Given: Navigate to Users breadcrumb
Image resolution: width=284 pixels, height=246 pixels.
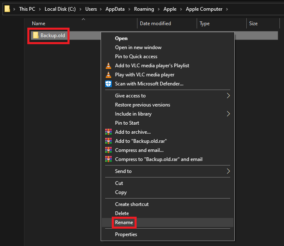Looking at the screenshot, I should [x=91, y=9].
